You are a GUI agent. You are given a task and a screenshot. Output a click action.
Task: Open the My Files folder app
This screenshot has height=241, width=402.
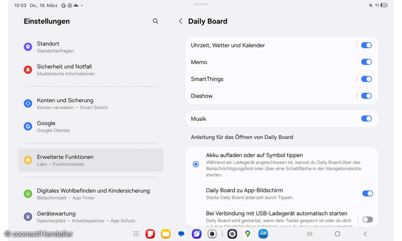(165, 234)
